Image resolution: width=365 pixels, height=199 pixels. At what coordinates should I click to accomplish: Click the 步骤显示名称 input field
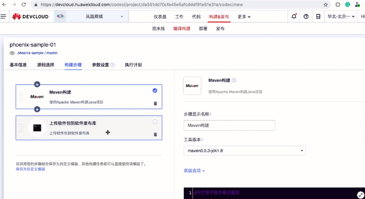(x=229, y=125)
